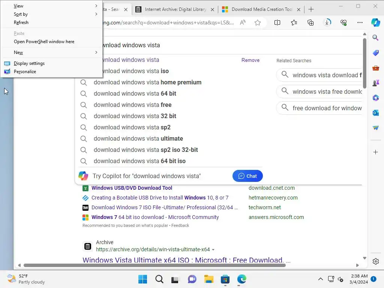
Task: Toggle Split screen icon in Edge toolbar
Action: (277, 22)
